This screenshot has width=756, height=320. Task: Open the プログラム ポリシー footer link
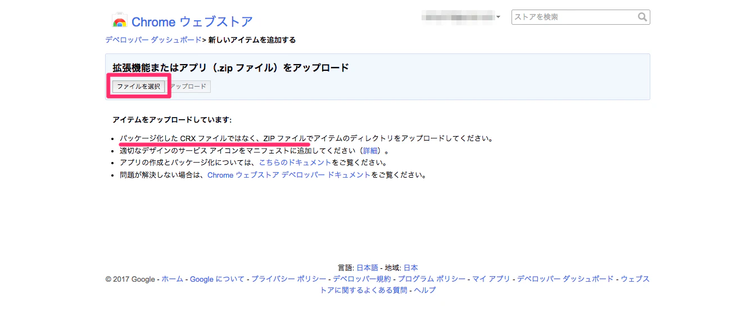pyautogui.click(x=432, y=279)
